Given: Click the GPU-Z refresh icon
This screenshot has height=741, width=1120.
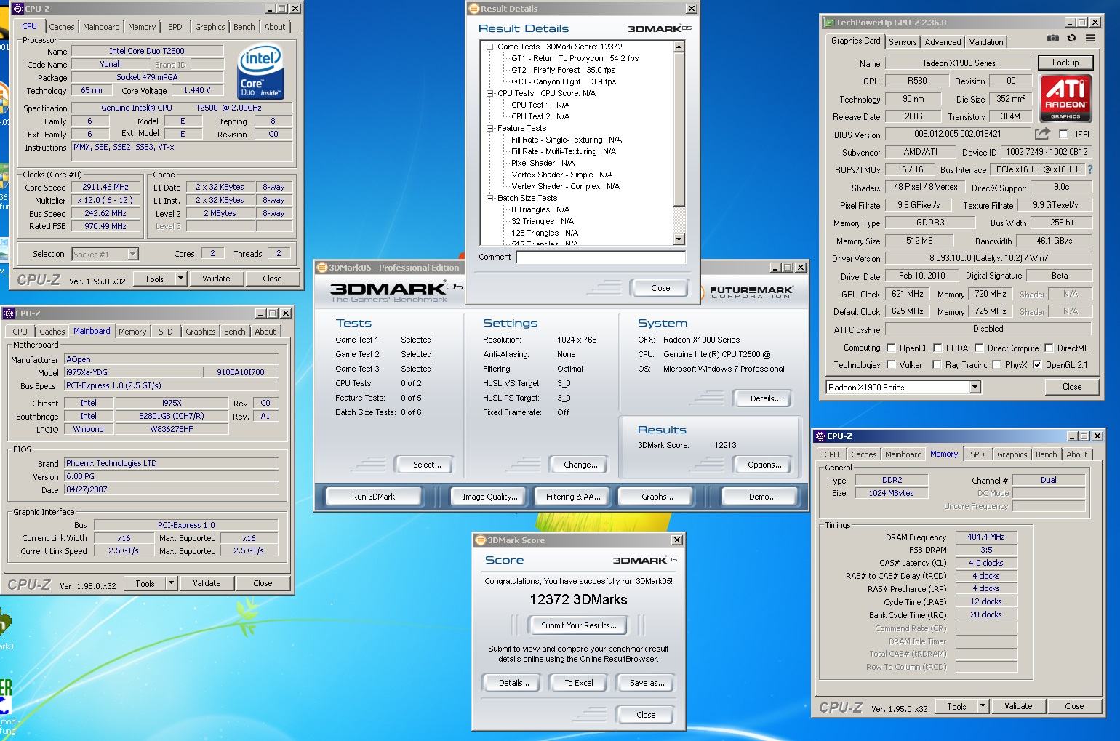Looking at the screenshot, I should click(1071, 39).
